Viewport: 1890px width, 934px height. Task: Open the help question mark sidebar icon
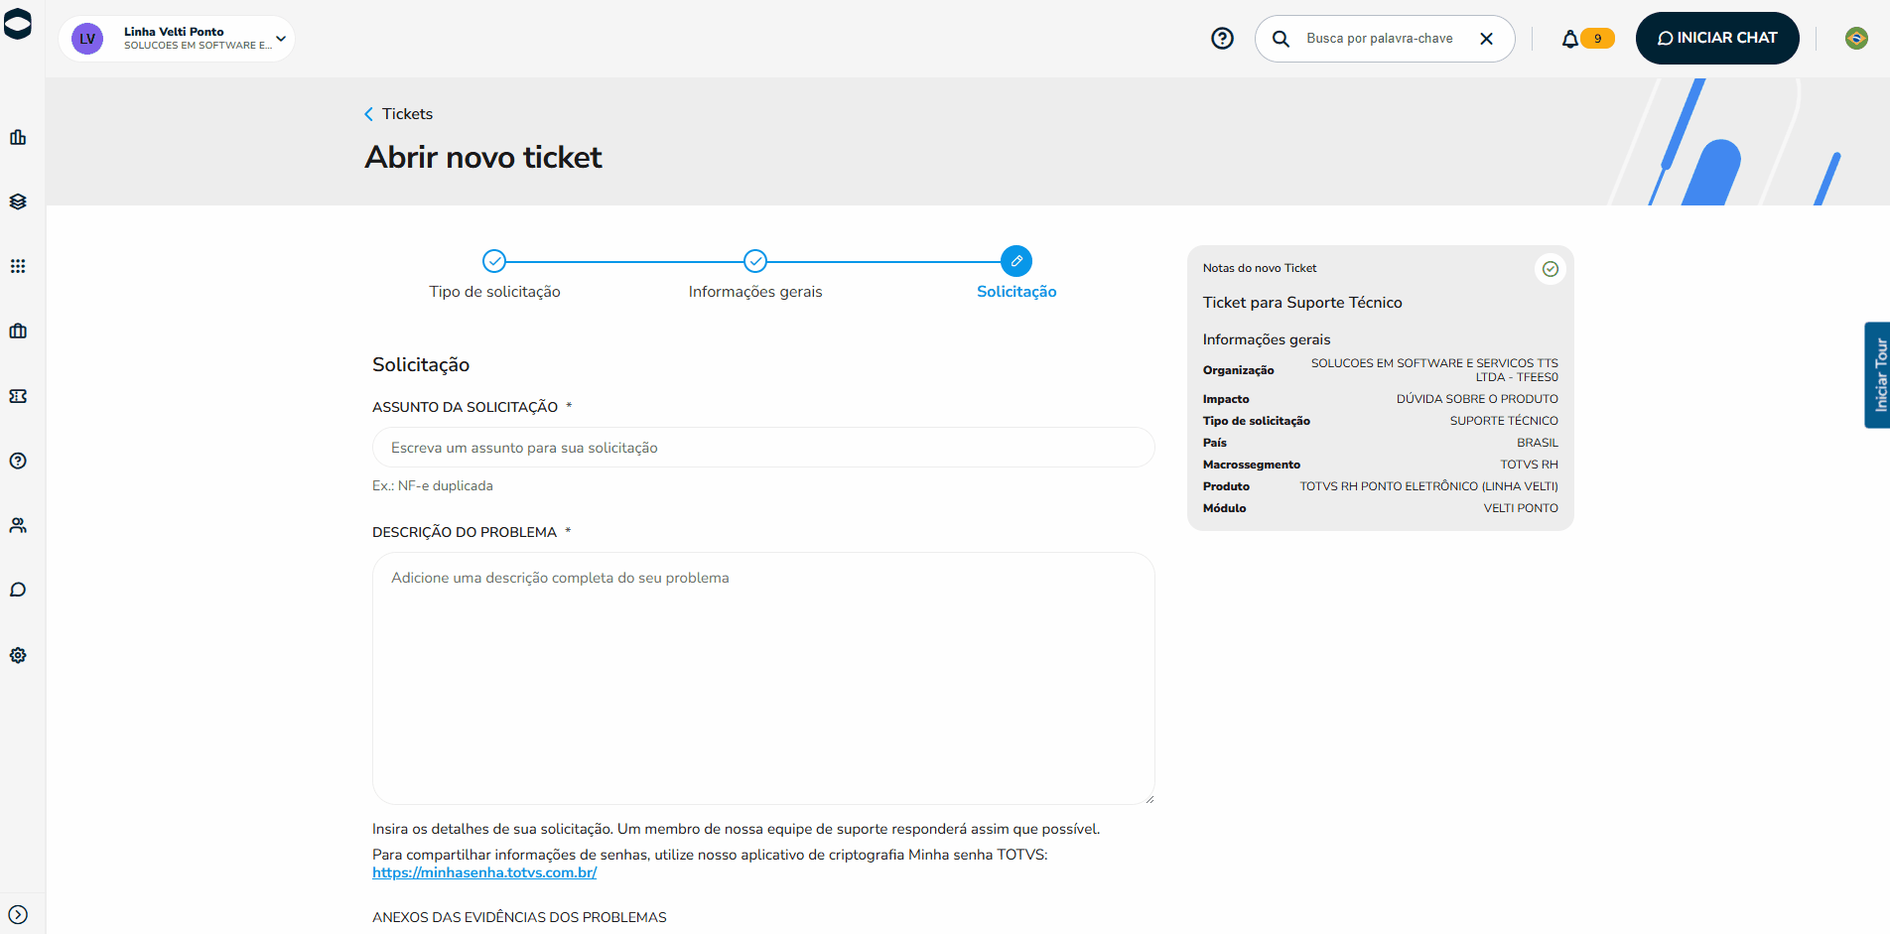(x=18, y=461)
